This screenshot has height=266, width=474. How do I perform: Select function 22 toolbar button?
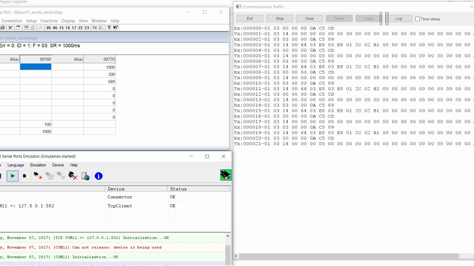[80, 28]
